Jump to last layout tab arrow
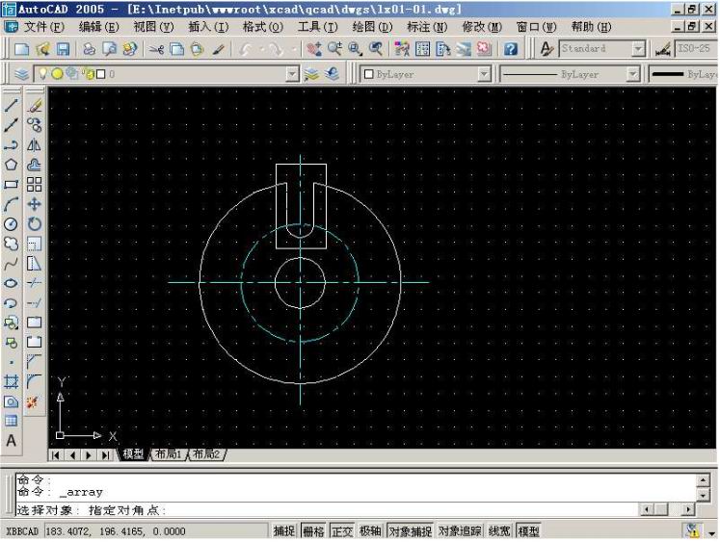The height and width of the screenshot is (542, 720). (106, 455)
